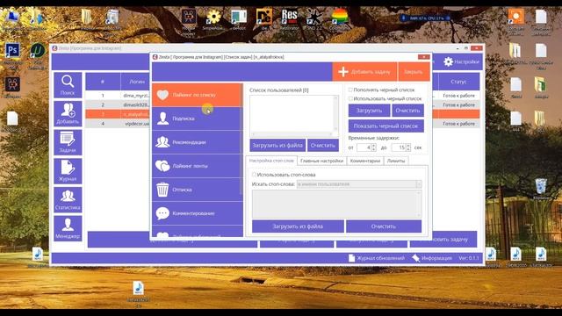Open the Журнал log section in sidebar
This screenshot has width=562, height=316.
click(x=68, y=171)
